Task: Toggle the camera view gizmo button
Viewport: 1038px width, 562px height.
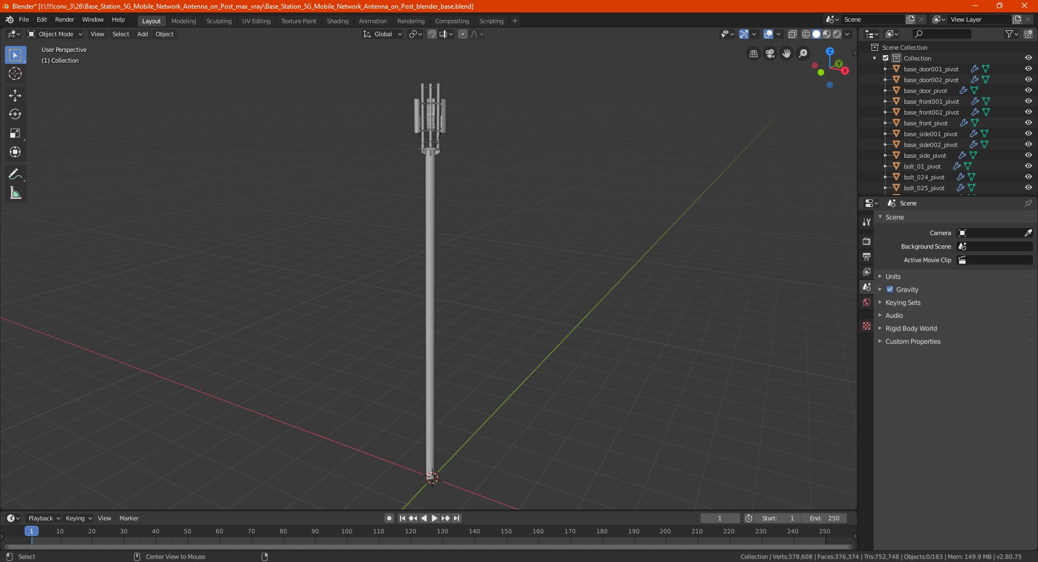Action: pyautogui.click(x=770, y=53)
